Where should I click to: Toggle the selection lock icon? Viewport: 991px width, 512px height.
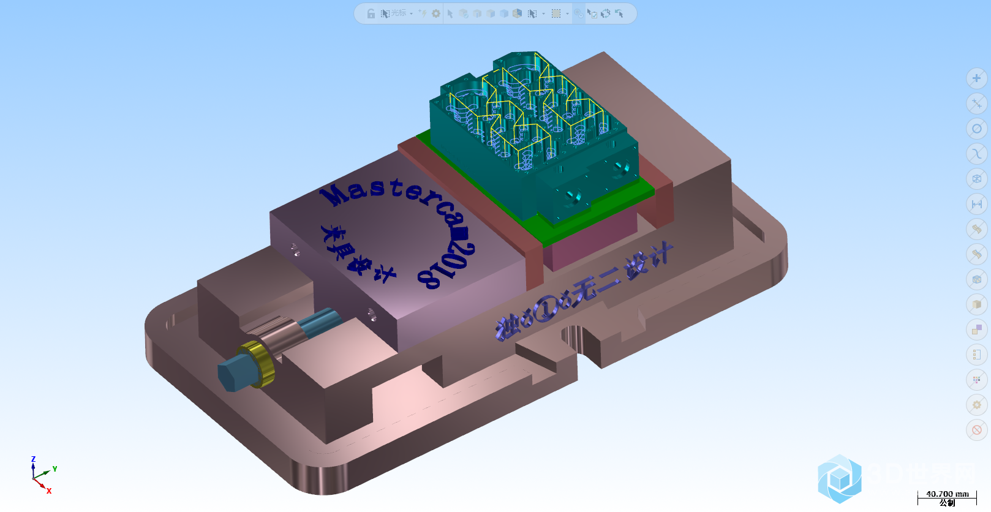[x=371, y=13]
